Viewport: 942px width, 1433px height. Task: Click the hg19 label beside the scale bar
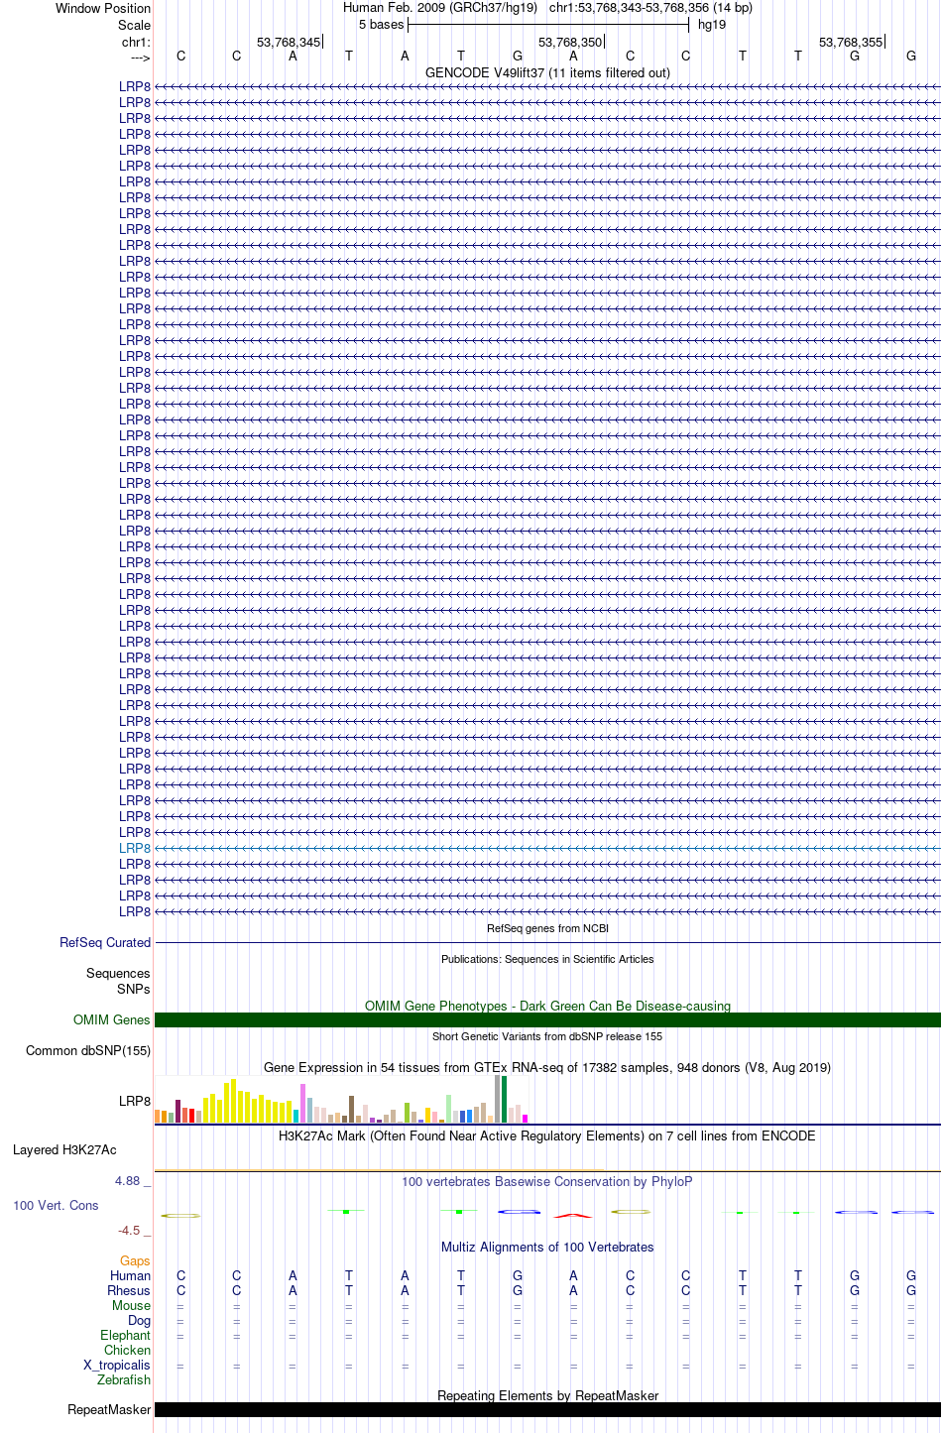712,25
